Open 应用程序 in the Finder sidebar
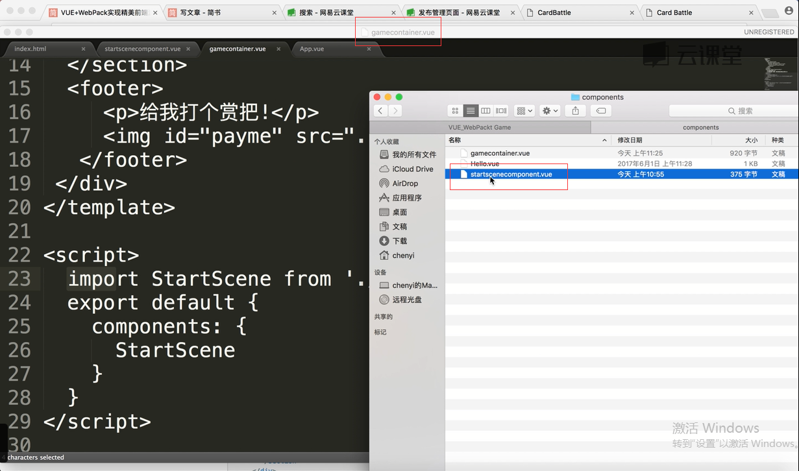799x471 pixels. click(x=400, y=198)
